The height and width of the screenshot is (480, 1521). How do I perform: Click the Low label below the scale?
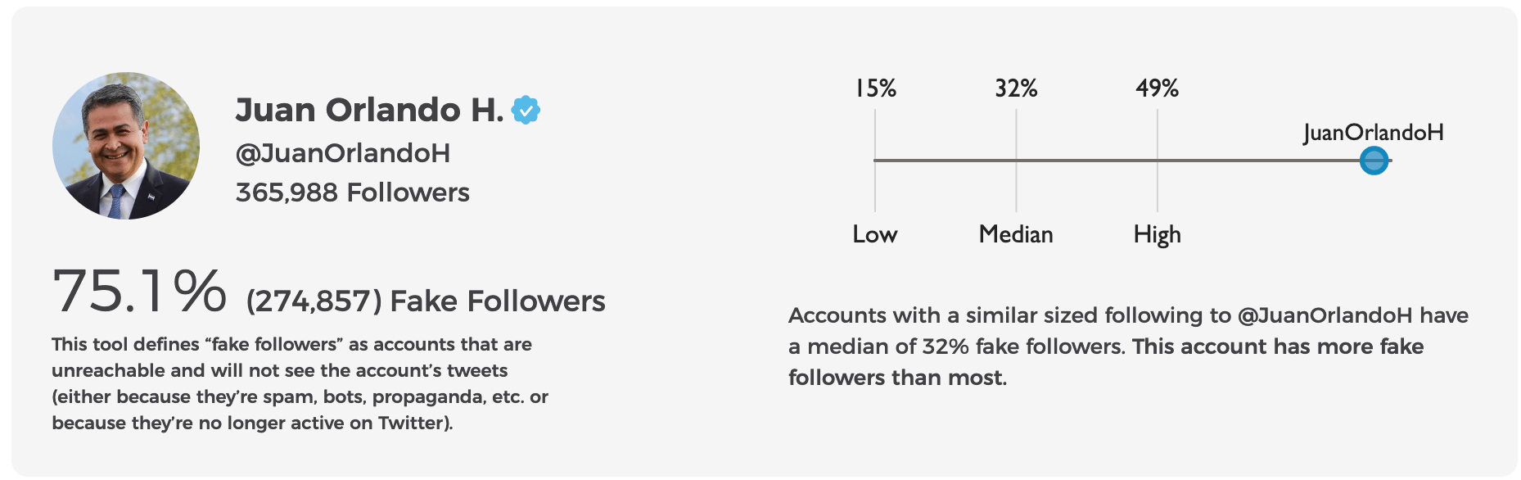[x=875, y=235]
